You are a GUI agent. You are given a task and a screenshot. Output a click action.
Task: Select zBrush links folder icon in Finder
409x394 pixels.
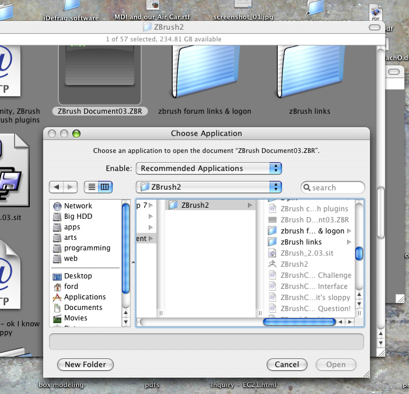click(x=310, y=72)
